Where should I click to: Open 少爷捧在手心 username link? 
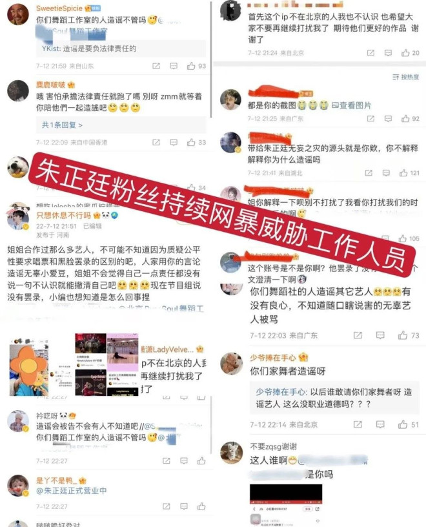(x=273, y=358)
